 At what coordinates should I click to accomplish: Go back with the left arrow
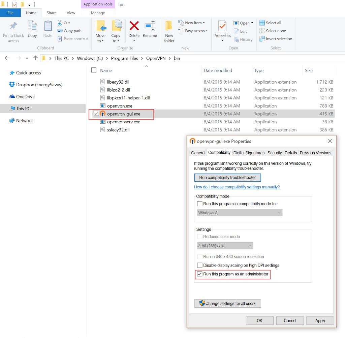[x=7, y=58]
